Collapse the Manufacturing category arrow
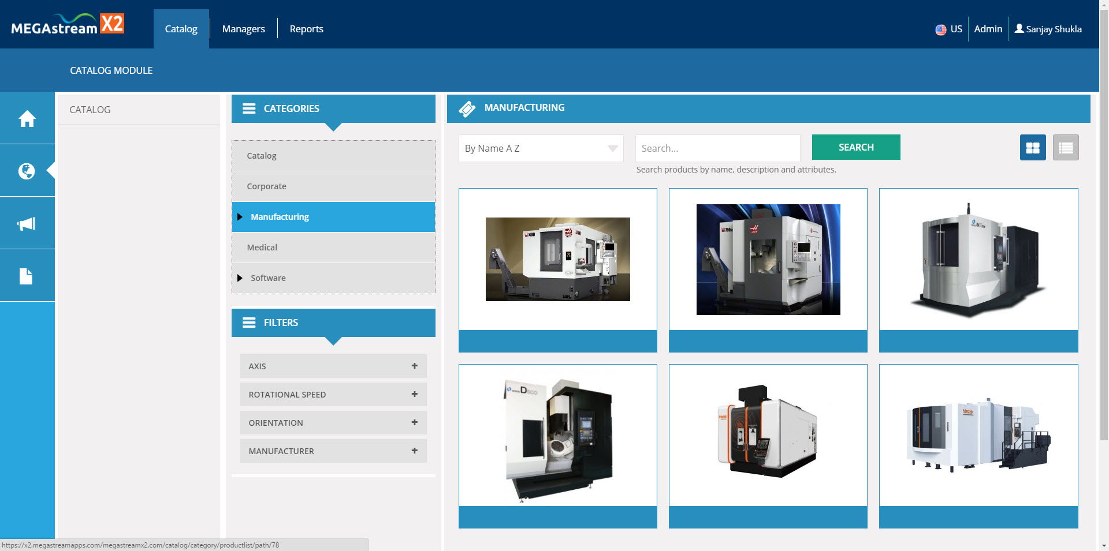The image size is (1109, 551). (240, 217)
